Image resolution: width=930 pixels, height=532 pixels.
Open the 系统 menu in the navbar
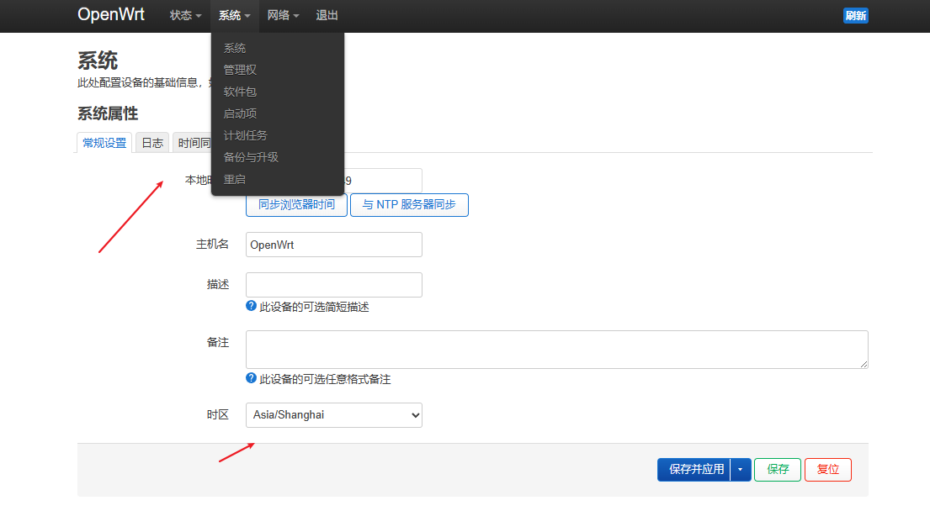234,15
